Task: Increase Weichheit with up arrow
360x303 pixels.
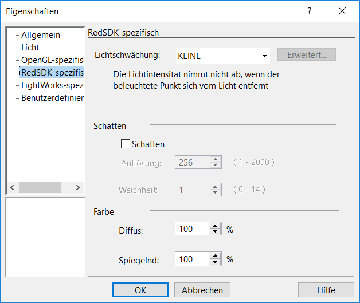Action: coord(215,187)
